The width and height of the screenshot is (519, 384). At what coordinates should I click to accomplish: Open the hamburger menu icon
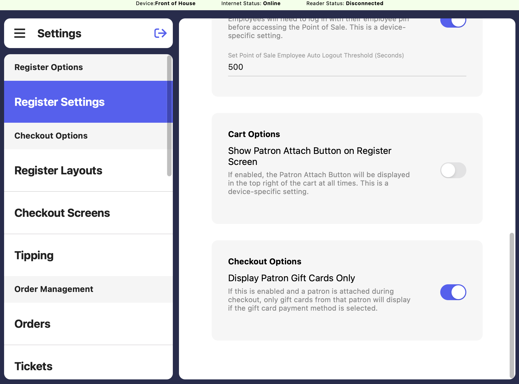(x=20, y=33)
